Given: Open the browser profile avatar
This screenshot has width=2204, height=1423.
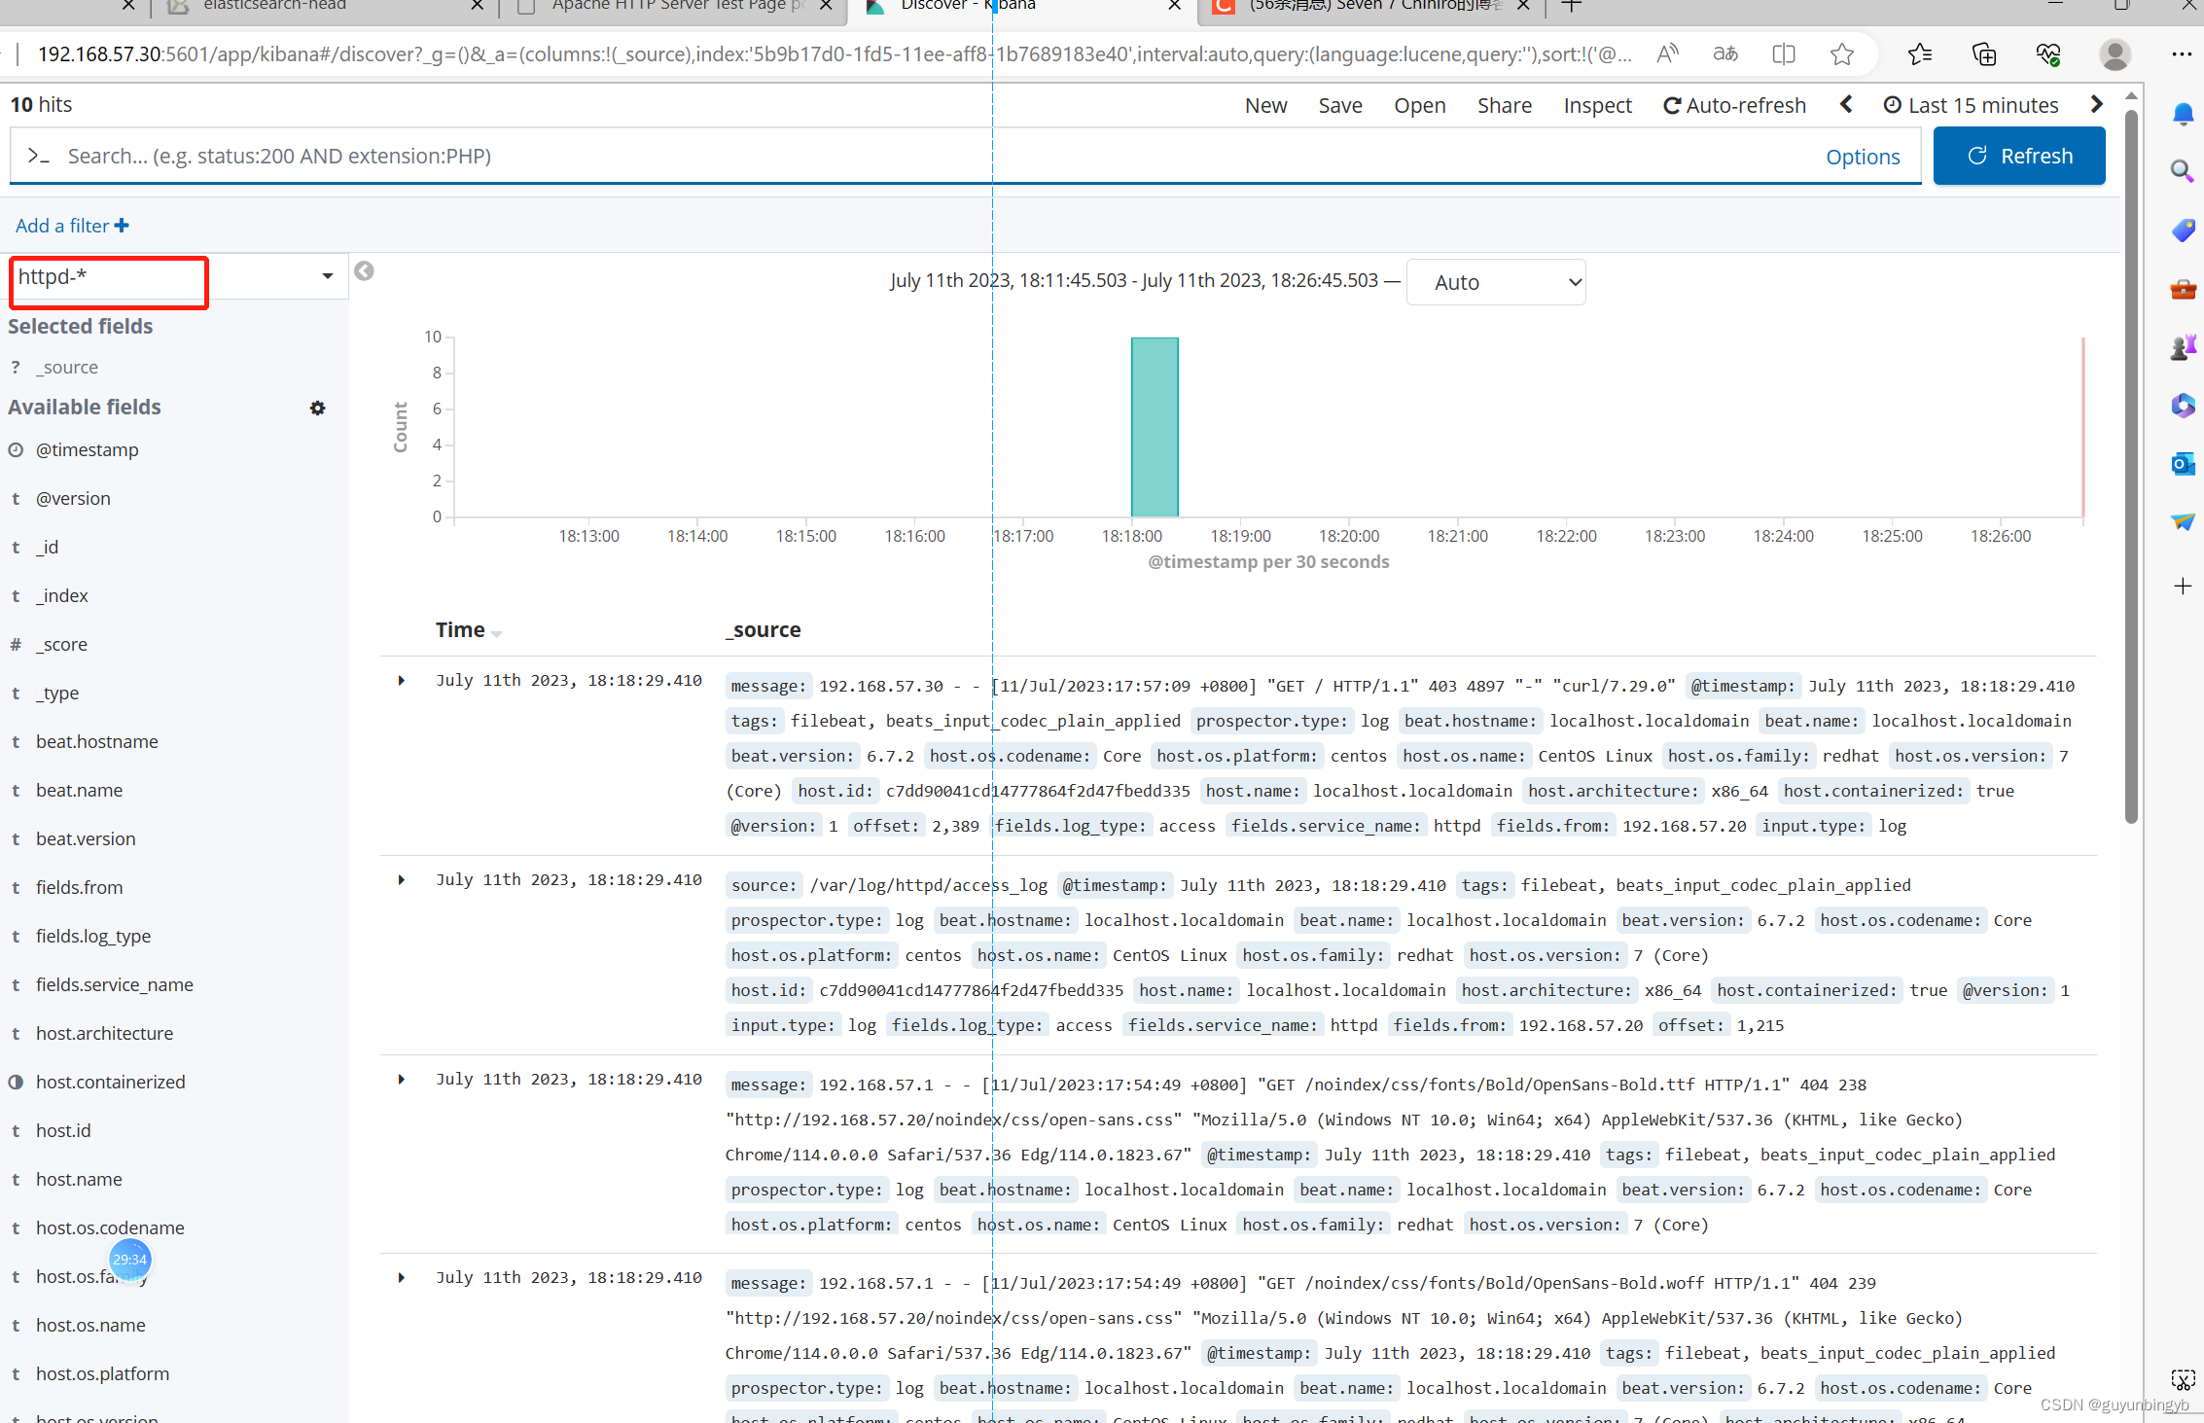Looking at the screenshot, I should coord(2115,54).
